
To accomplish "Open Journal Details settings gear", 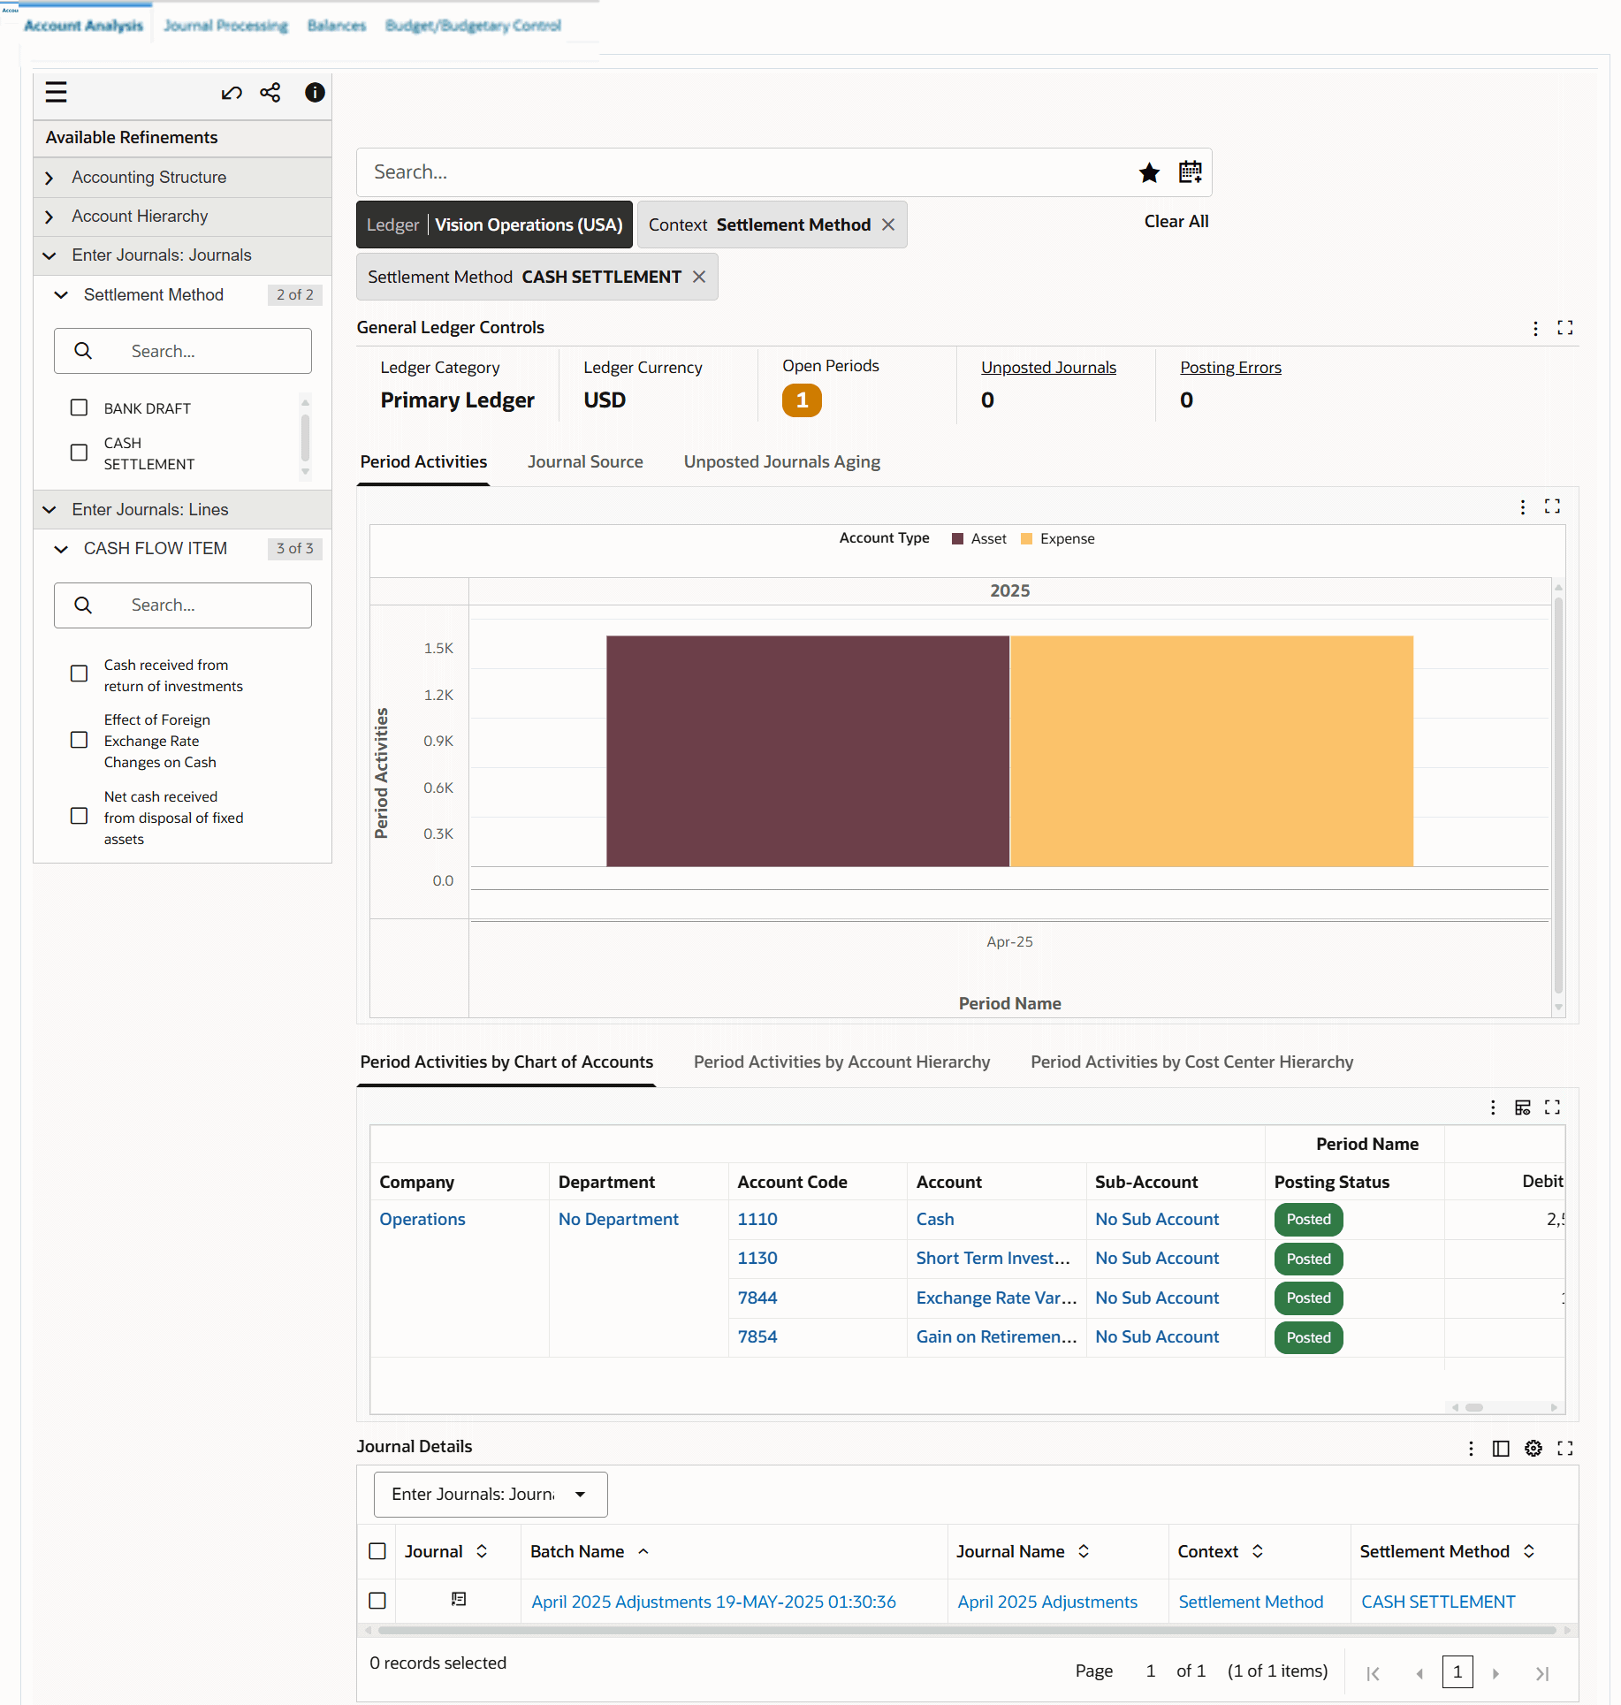I will coord(1533,1449).
